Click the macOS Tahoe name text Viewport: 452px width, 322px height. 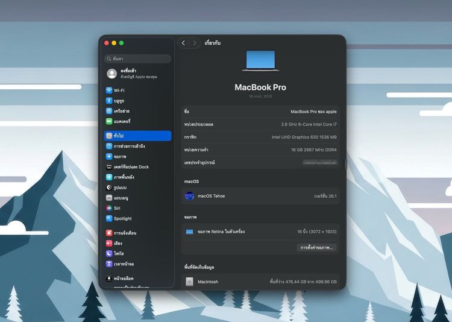(x=212, y=196)
